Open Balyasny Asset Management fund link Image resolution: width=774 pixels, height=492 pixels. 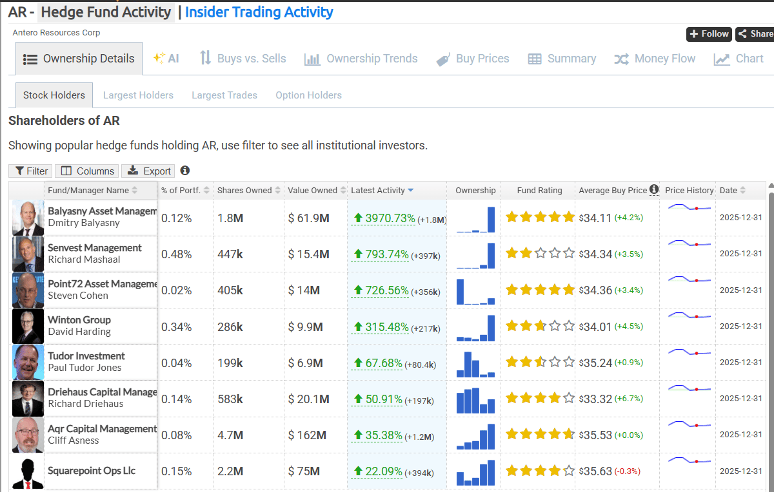(x=102, y=211)
